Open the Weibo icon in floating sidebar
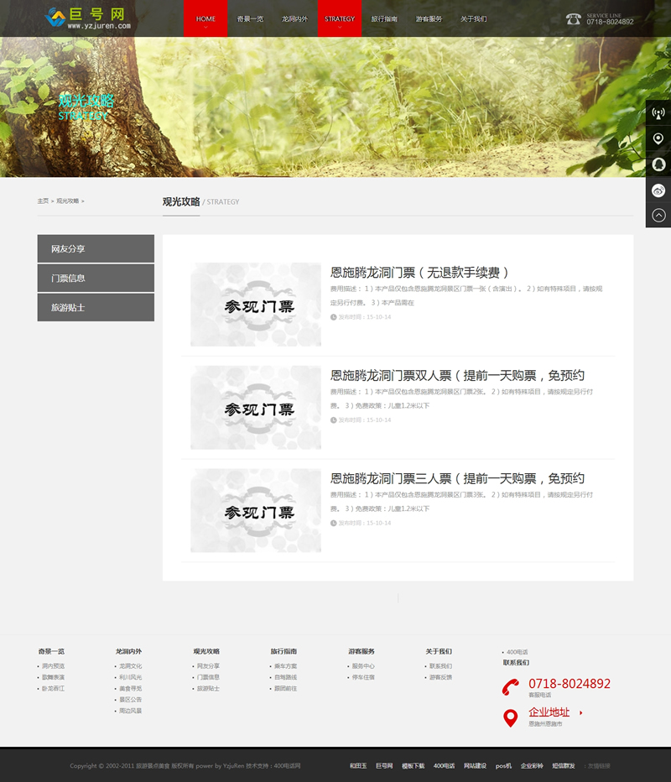The image size is (671, 782). pyautogui.click(x=658, y=190)
